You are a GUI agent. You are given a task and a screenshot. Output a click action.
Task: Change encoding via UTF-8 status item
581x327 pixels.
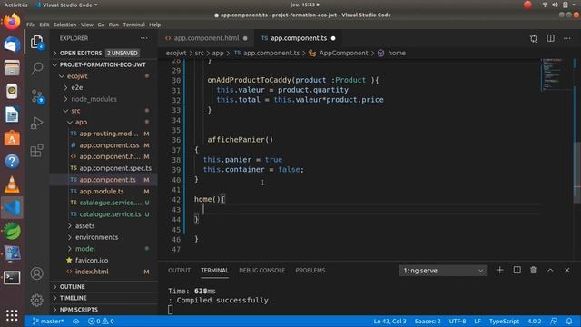pos(458,321)
